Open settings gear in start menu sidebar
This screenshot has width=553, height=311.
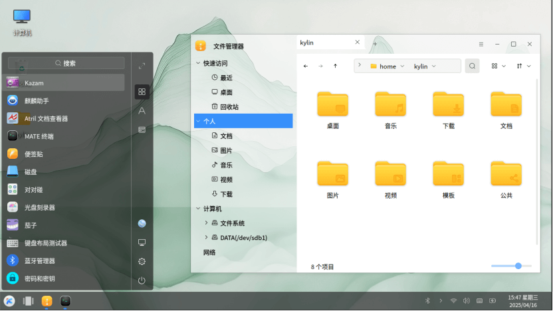tap(142, 261)
